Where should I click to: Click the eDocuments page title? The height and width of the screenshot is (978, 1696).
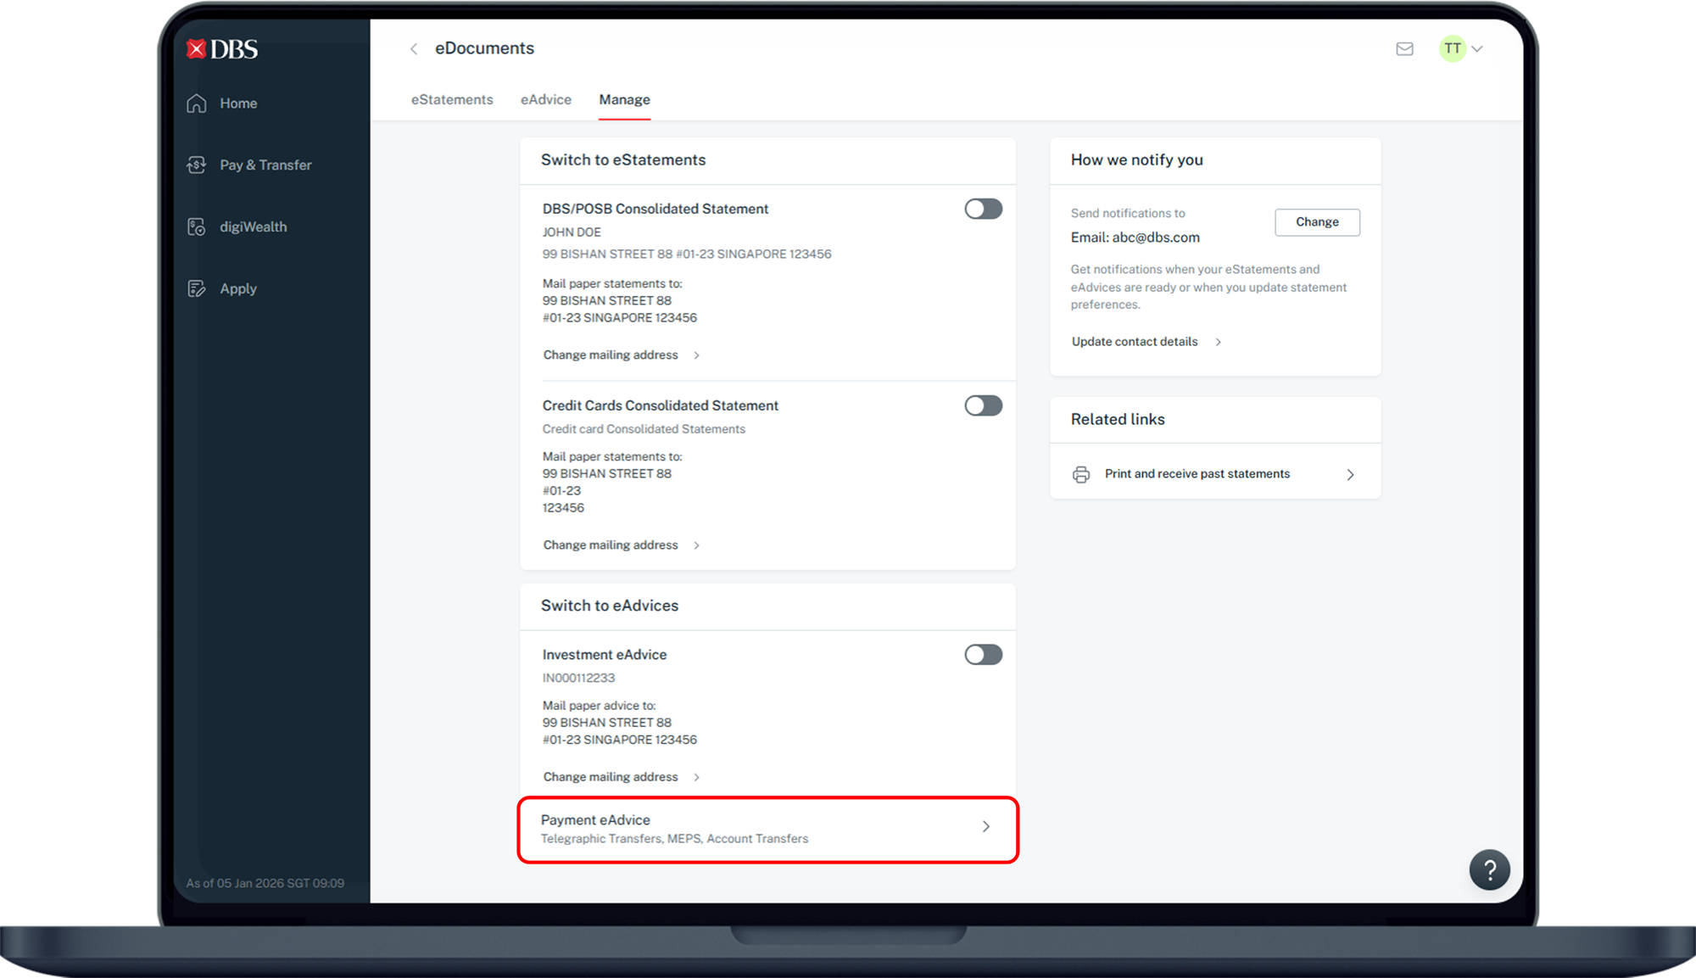[x=484, y=48]
